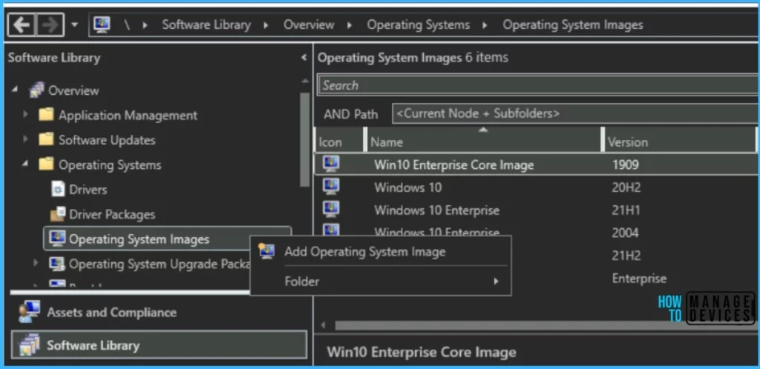This screenshot has height=369, width=760.
Task: Click the Add Operating System Image menu icon
Action: click(x=266, y=251)
